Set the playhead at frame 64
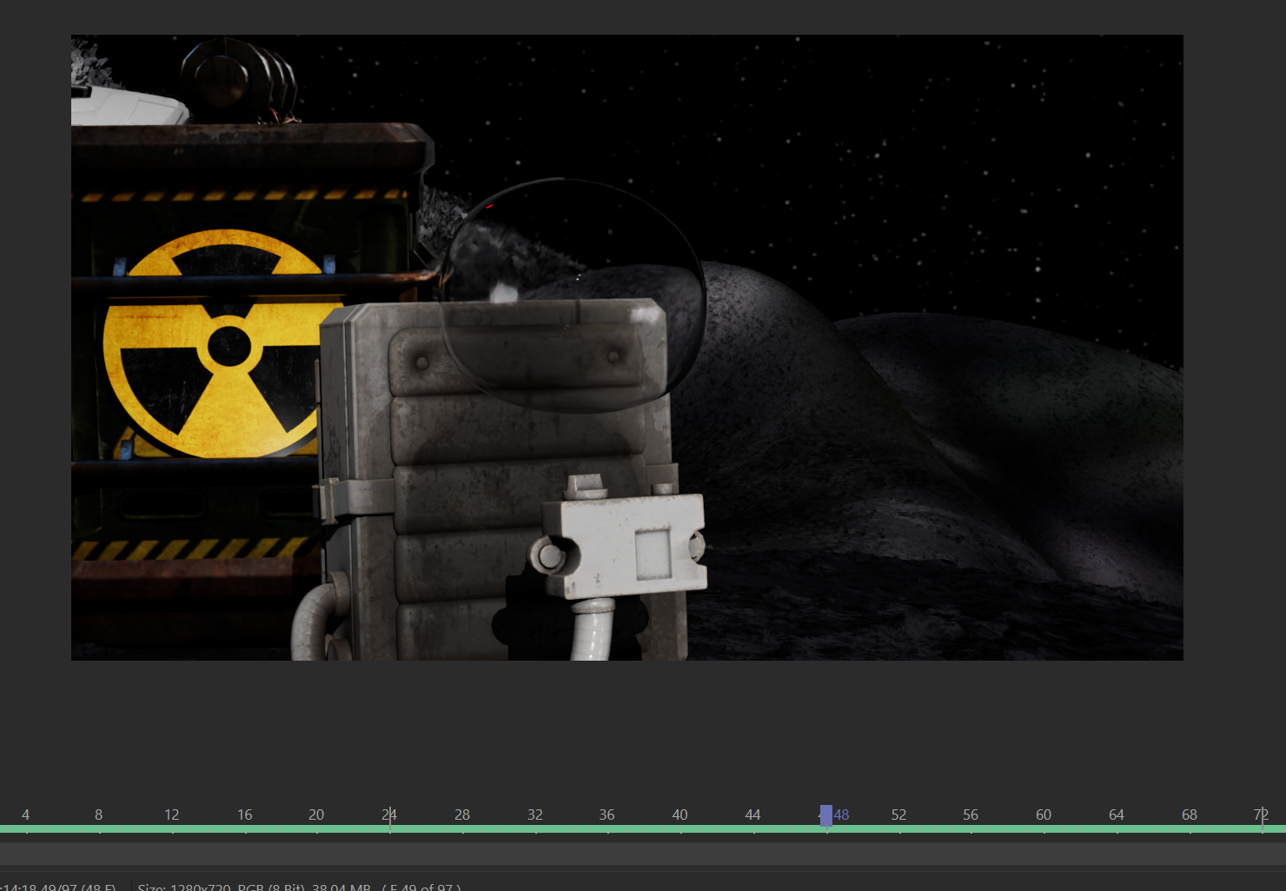Screen dimensions: 1286x891 (1117, 815)
